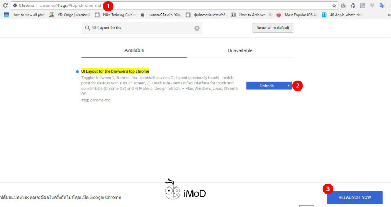Focus the 'UI Layout for the' search field
The height and width of the screenshot is (207, 391).
[142, 28]
